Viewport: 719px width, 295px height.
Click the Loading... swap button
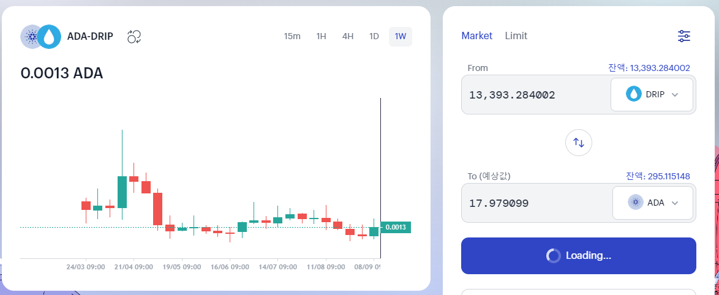click(579, 256)
